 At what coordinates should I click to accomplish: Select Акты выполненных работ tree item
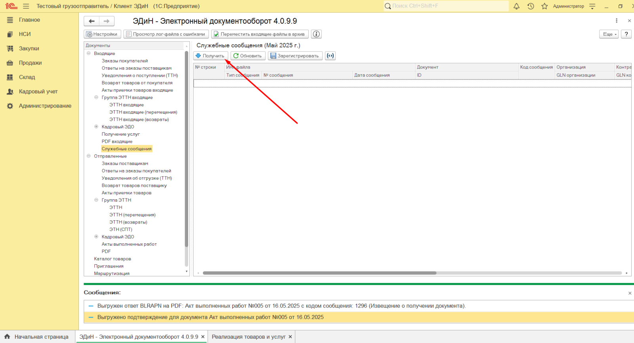pyautogui.click(x=129, y=244)
